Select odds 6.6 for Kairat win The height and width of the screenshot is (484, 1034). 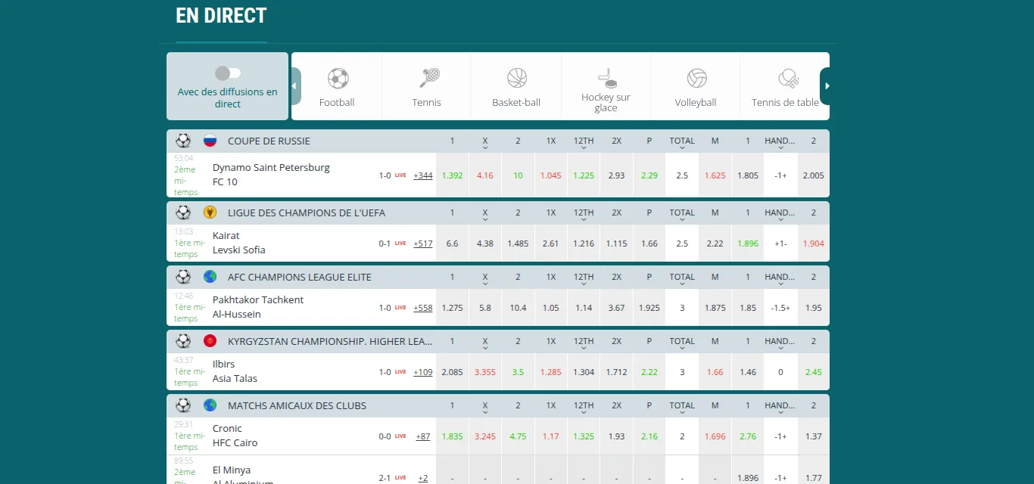coord(452,244)
